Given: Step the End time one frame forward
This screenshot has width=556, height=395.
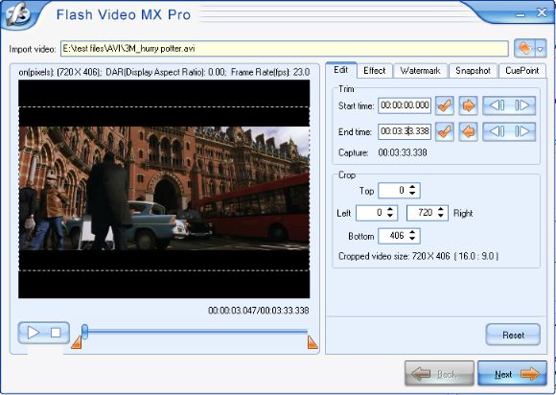Looking at the screenshot, I should [x=522, y=132].
